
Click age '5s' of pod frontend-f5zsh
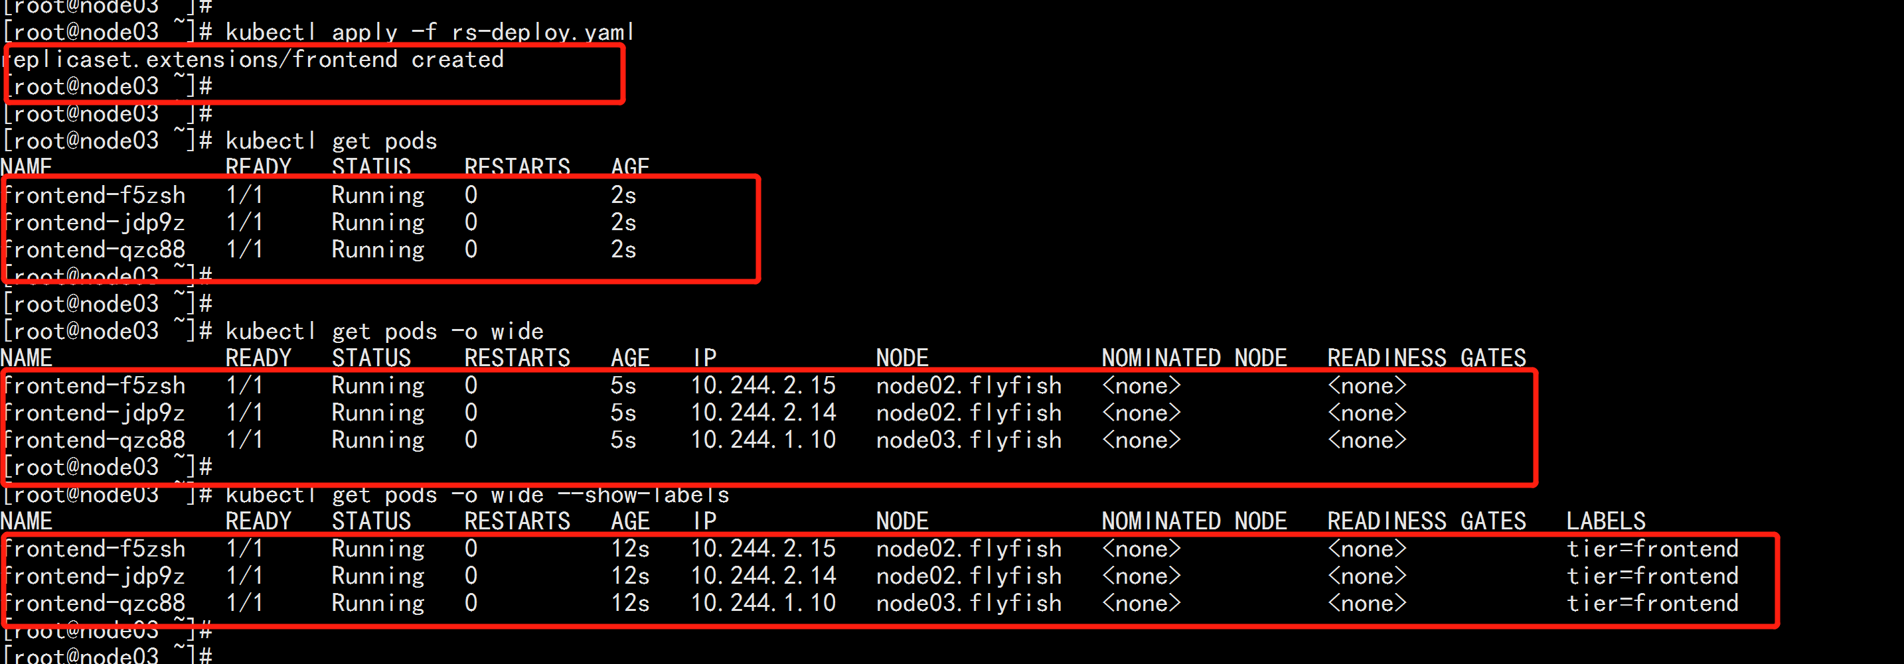[623, 386]
